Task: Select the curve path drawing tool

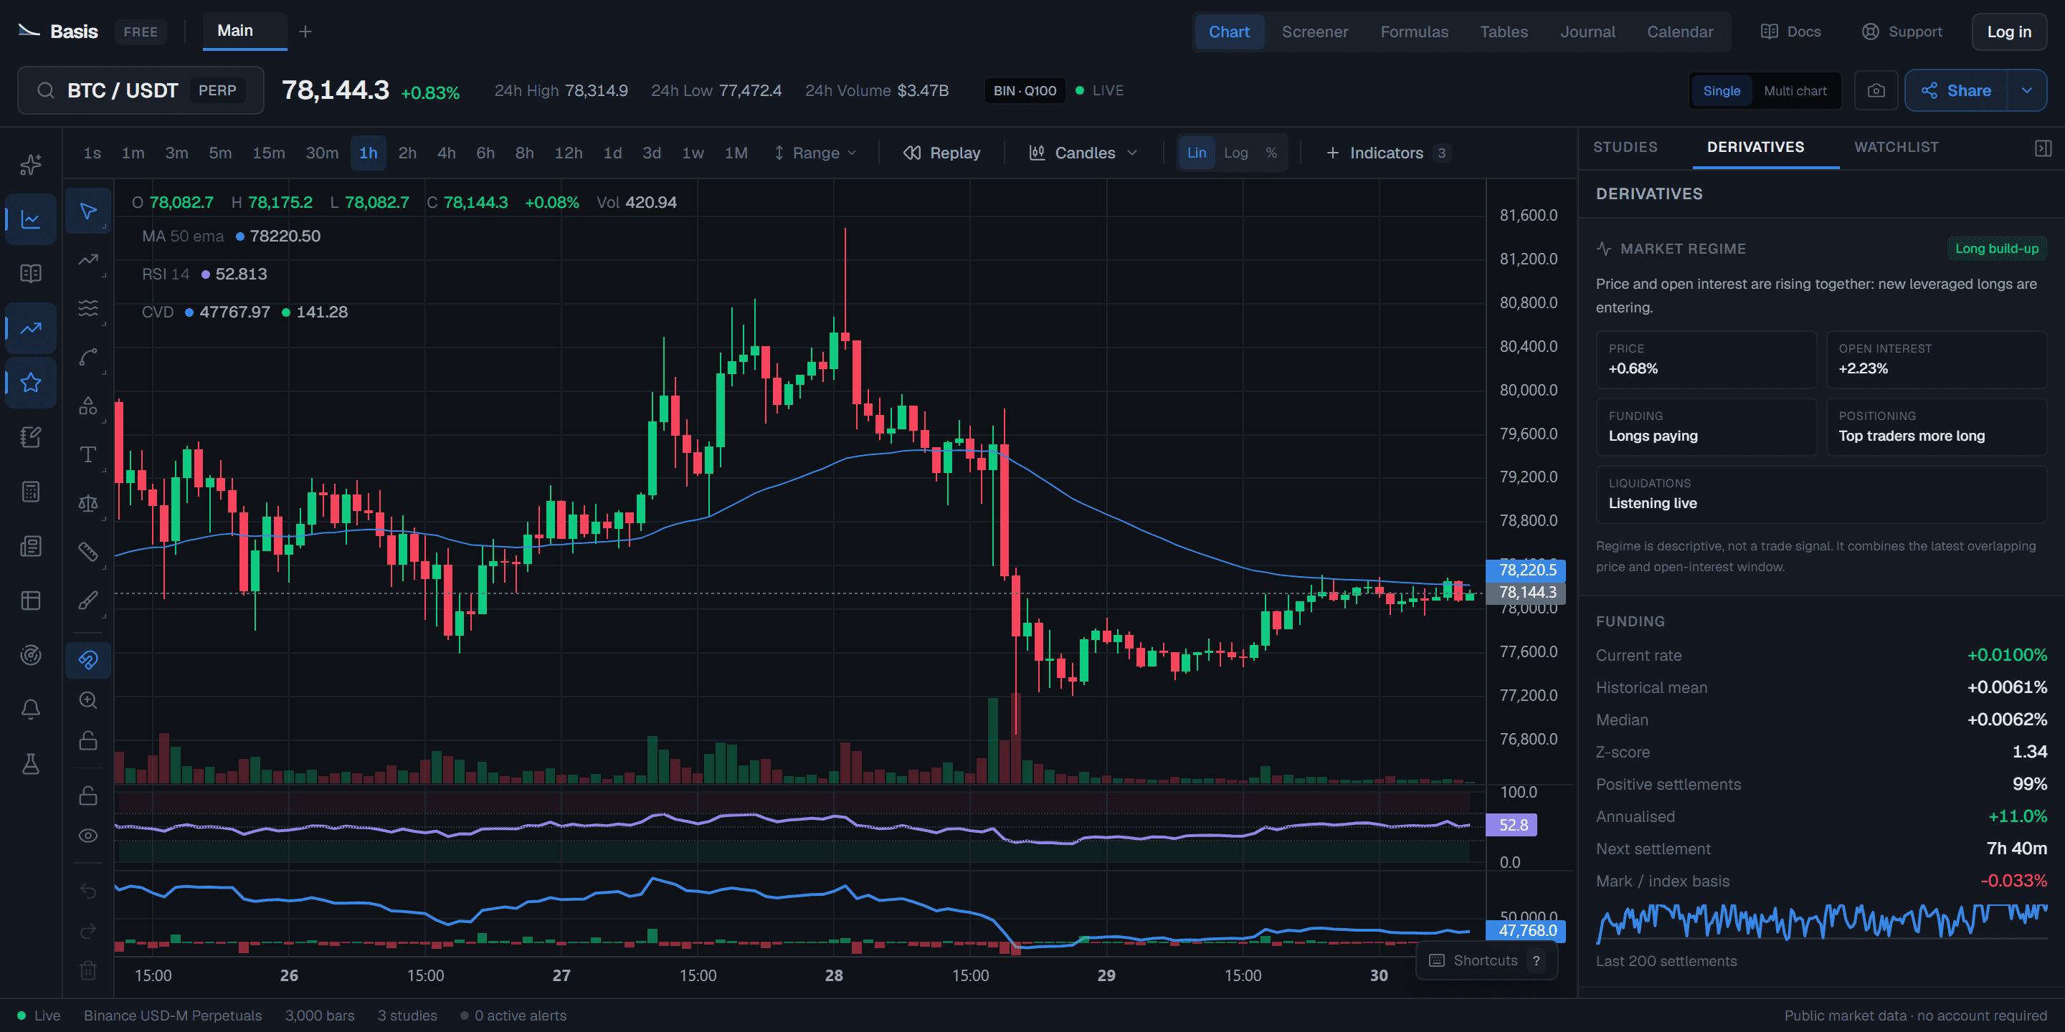Action: [88, 357]
